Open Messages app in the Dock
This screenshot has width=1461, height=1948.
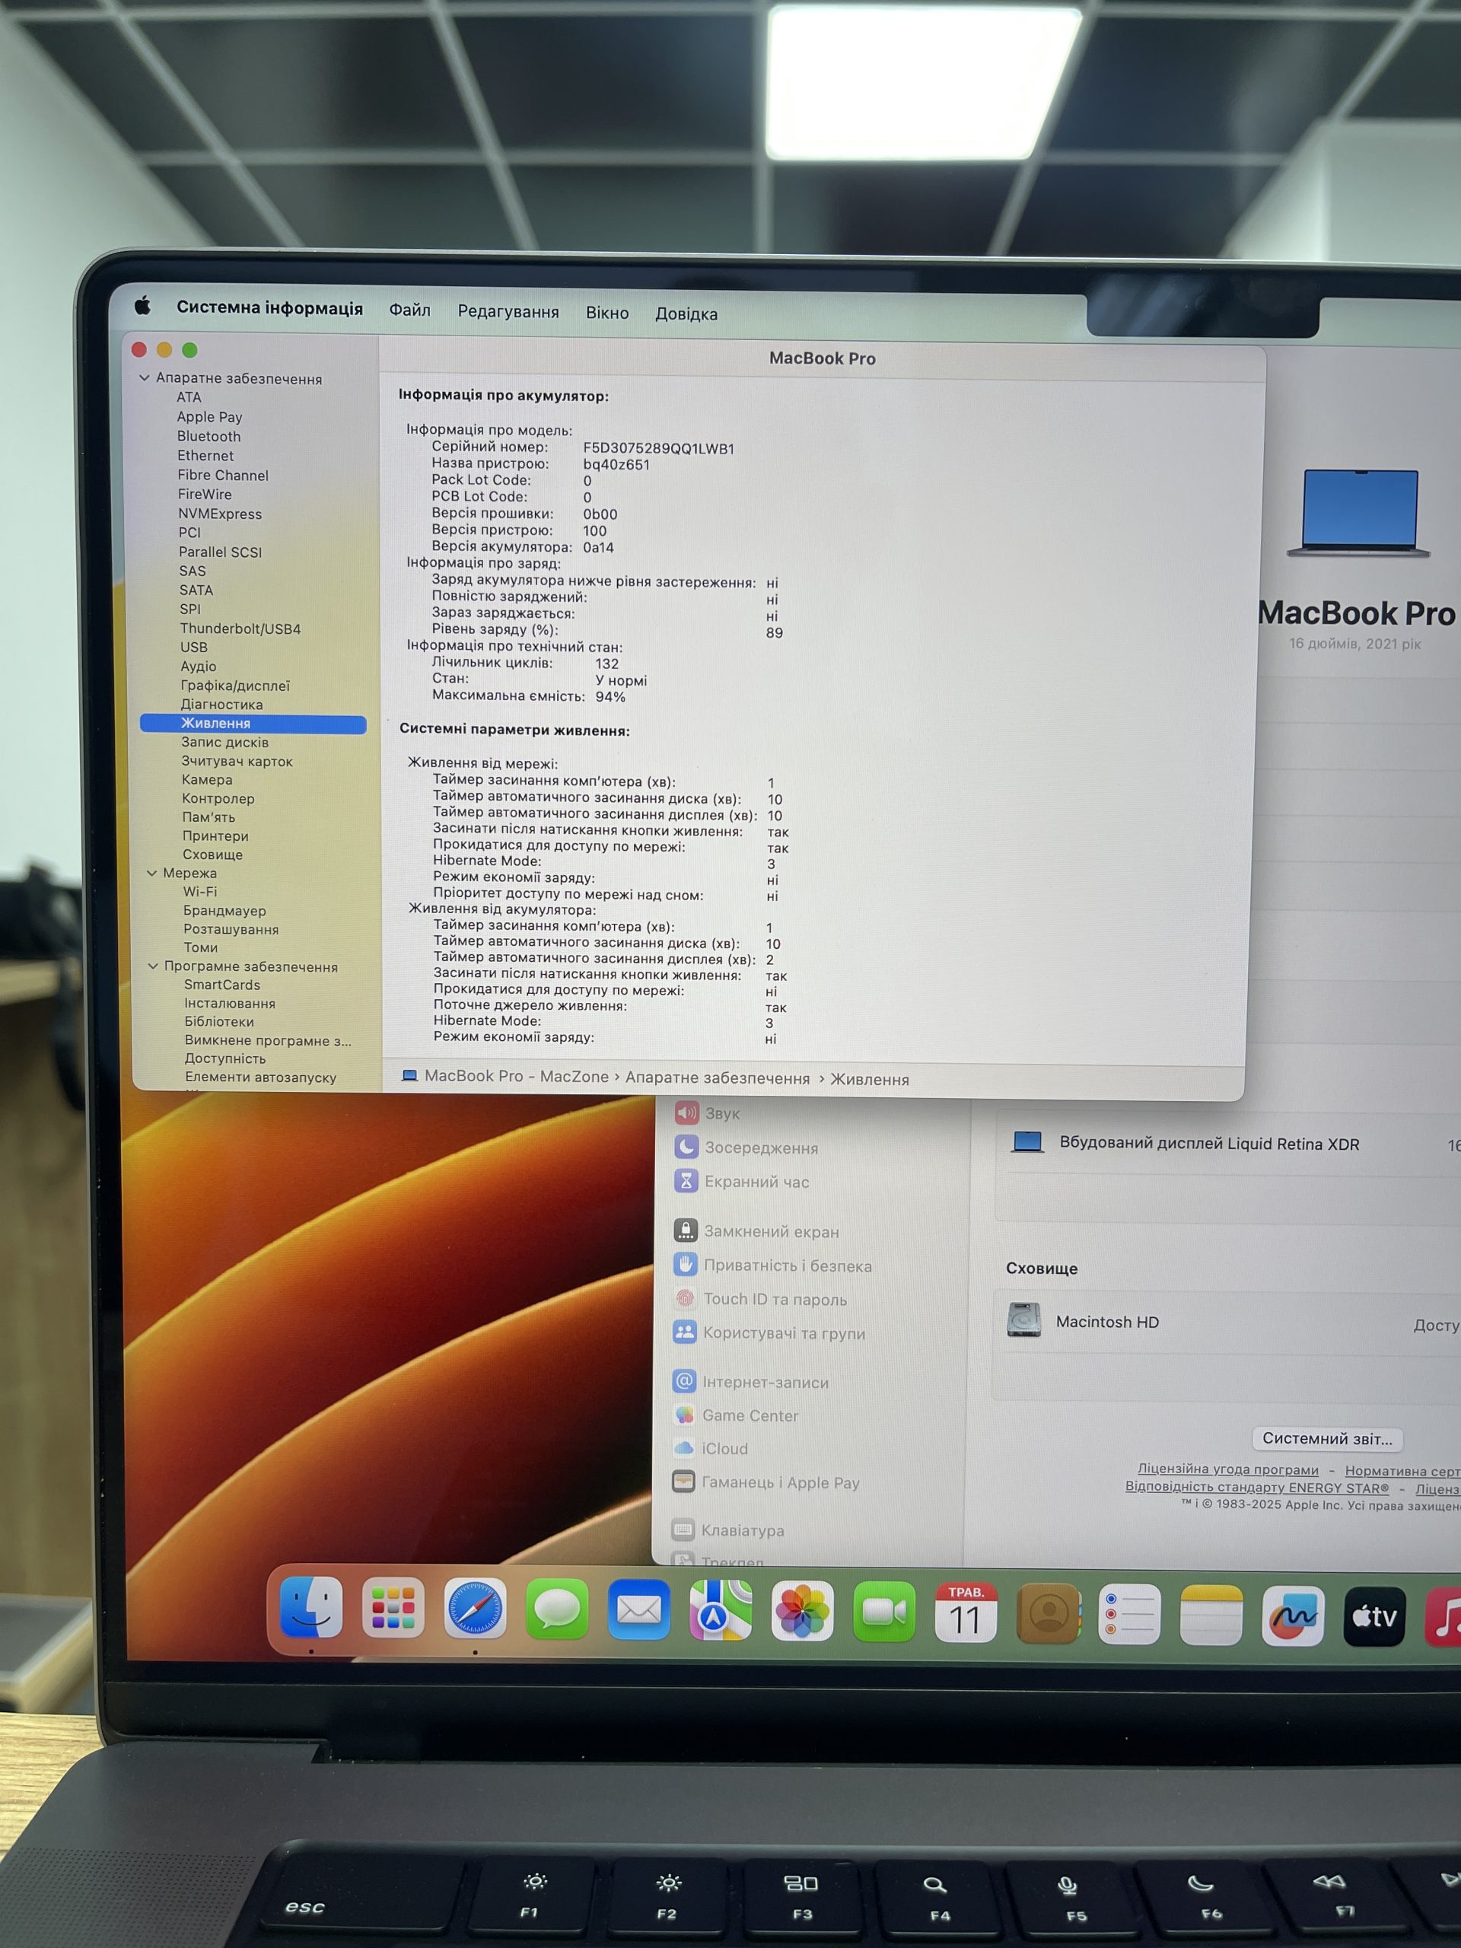point(556,1610)
